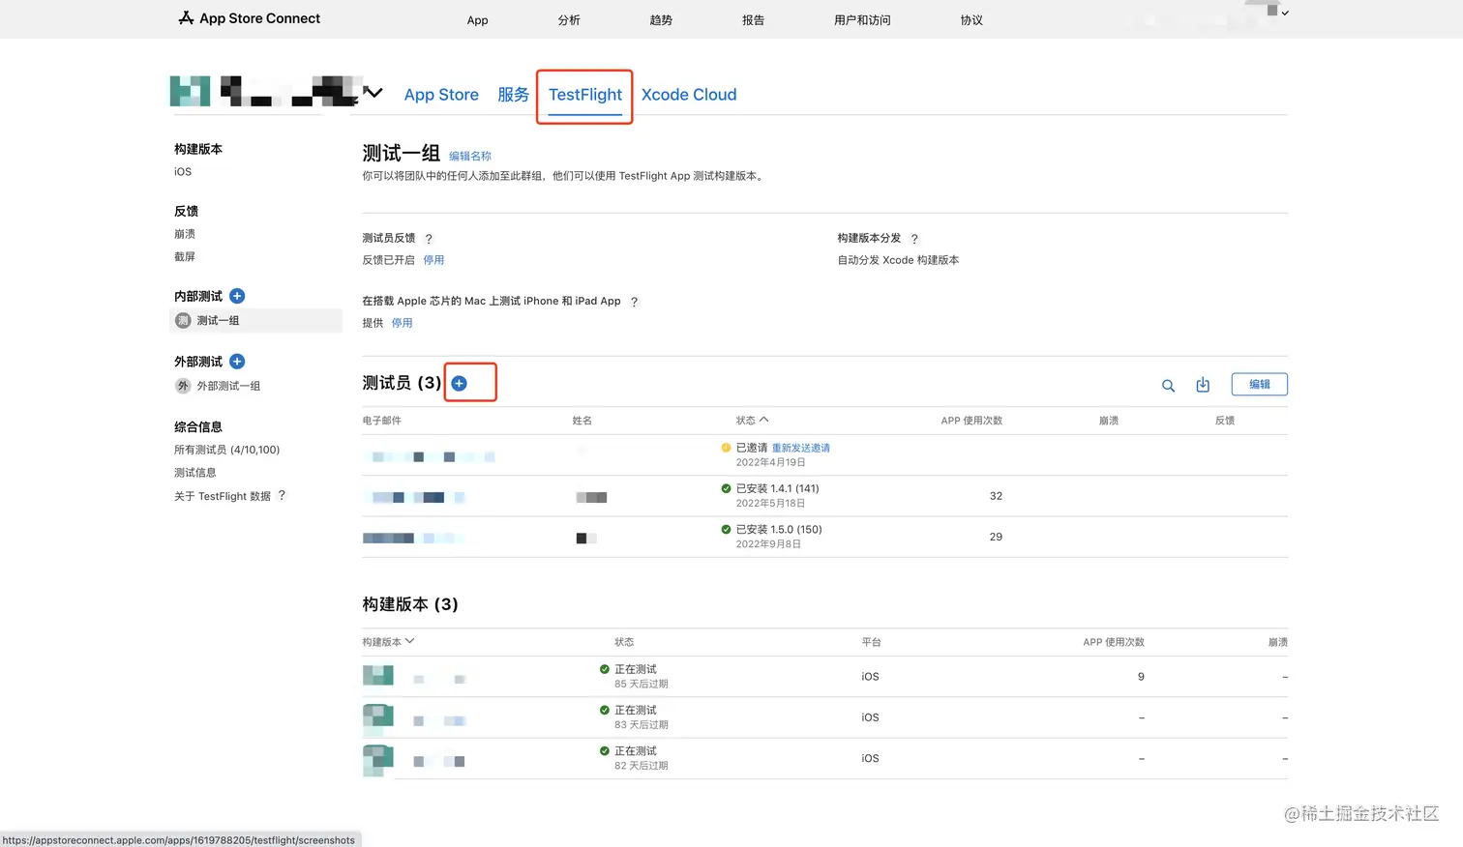Open help for Mac 上测试 iPhone 和 iPad App

coord(634,302)
